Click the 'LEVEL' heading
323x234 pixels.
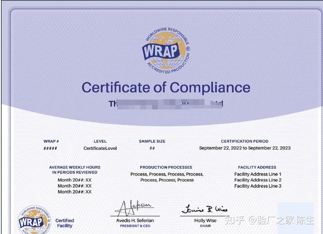(100, 141)
